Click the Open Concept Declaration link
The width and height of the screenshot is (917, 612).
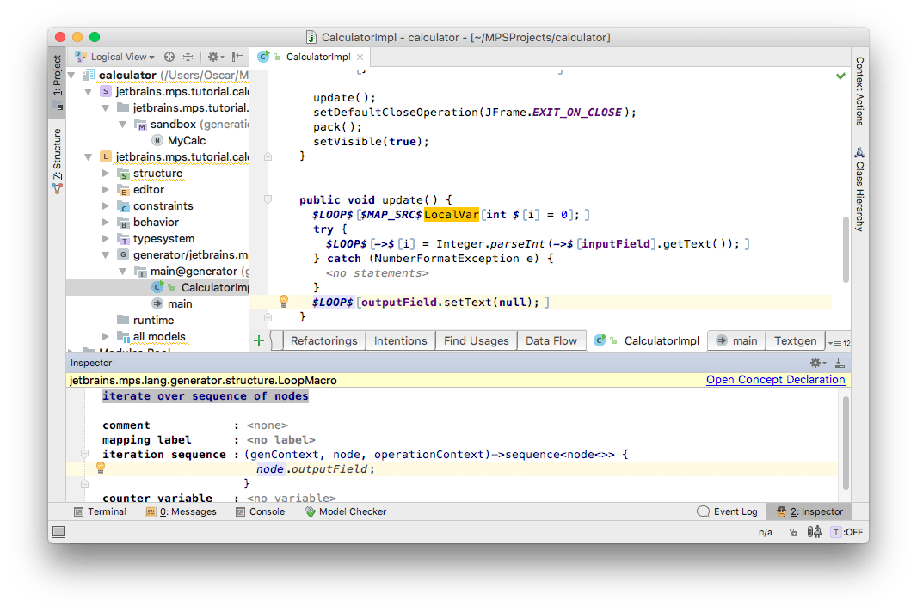[x=775, y=380]
